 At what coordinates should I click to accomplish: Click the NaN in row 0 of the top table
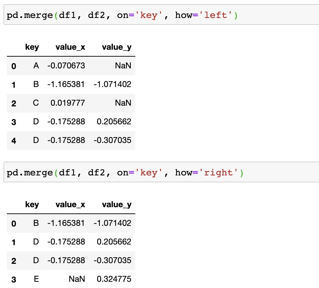pos(124,66)
